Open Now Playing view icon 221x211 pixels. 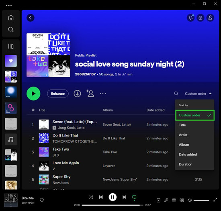(158, 200)
